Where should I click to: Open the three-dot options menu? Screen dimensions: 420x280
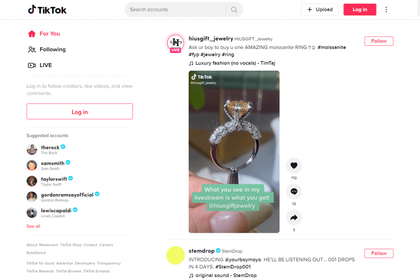pyautogui.click(x=386, y=9)
